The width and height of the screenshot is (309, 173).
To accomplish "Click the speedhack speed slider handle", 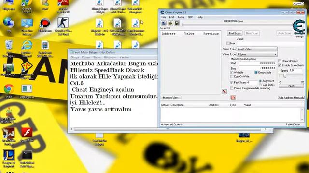I will tap(285, 76).
